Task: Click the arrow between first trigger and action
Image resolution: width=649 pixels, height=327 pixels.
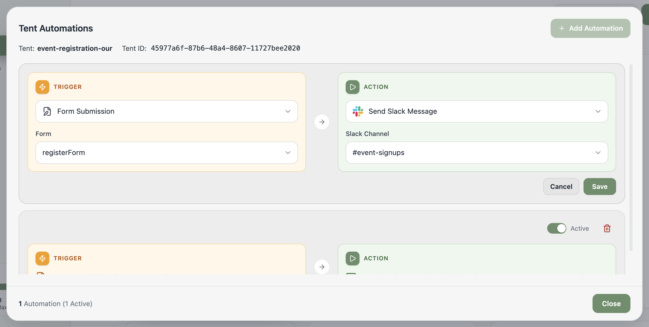Action: (x=322, y=122)
